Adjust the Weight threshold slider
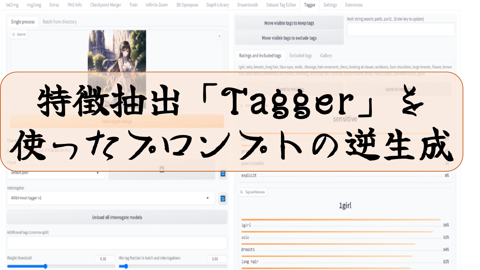Screen dimensions: 480x270 tap(61, 266)
